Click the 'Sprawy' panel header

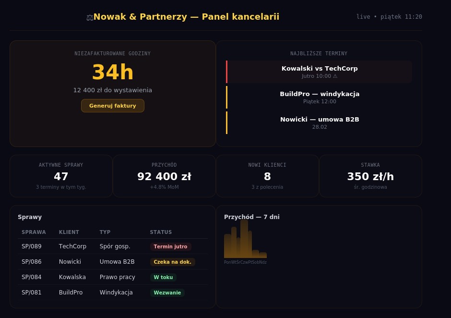point(30,217)
